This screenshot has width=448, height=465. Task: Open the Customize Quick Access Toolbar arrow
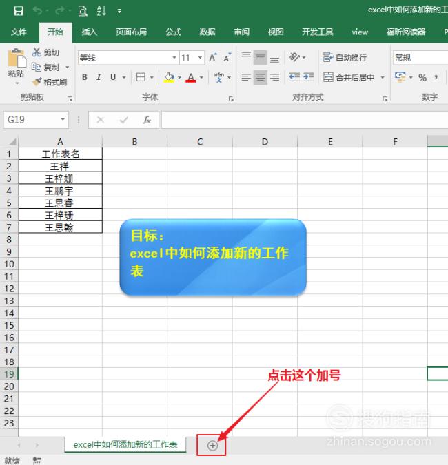click(119, 11)
